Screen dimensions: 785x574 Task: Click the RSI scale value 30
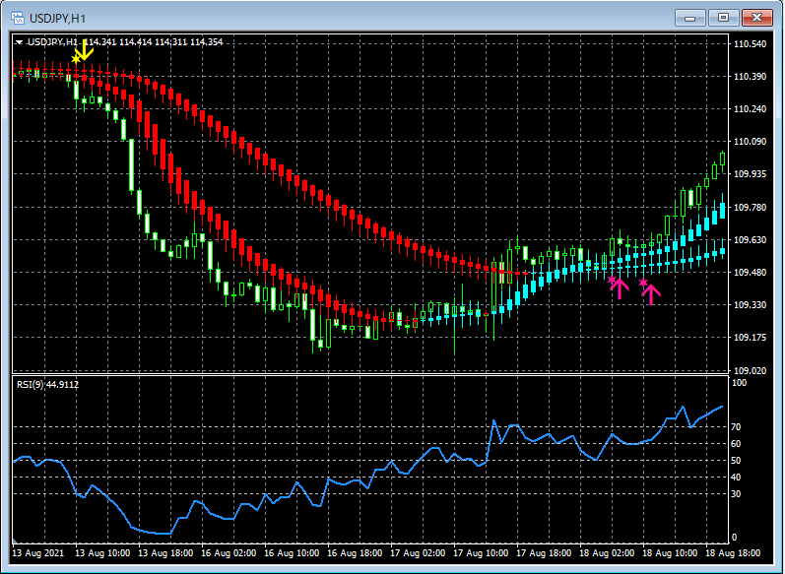[x=736, y=494]
